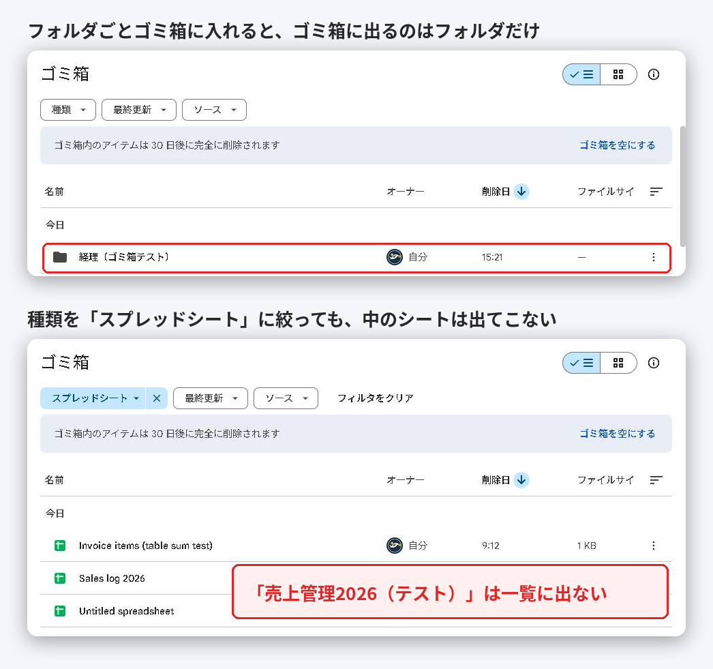
Task: Open 種類 filter dropdown in upper panel
Action: tap(68, 110)
